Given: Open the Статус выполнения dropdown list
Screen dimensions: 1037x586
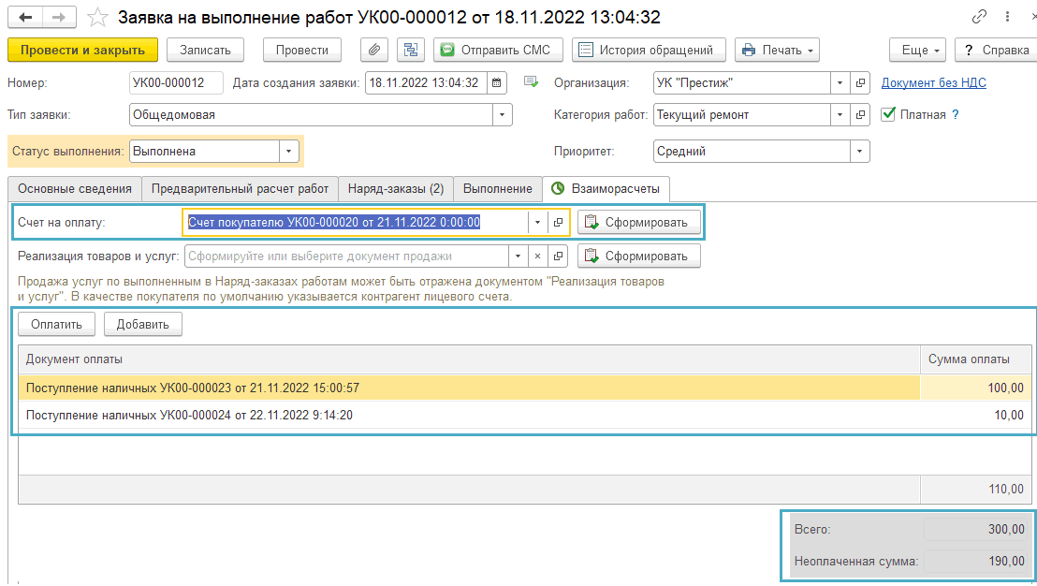Looking at the screenshot, I should click(x=288, y=151).
